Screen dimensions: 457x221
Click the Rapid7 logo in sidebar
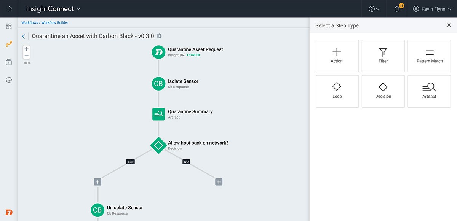coord(9,212)
